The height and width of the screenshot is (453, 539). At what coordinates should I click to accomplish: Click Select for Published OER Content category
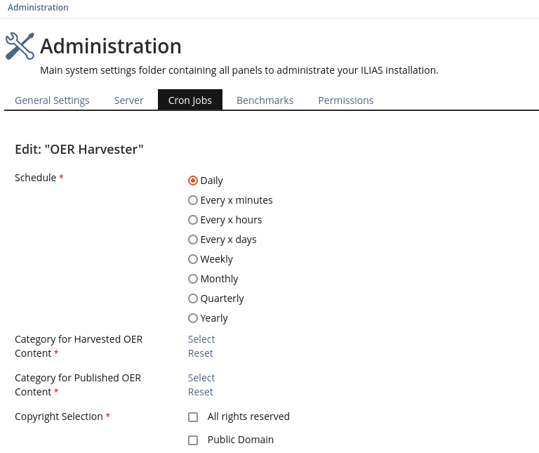click(x=201, y=378)
